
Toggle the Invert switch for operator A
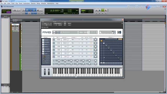82,40
